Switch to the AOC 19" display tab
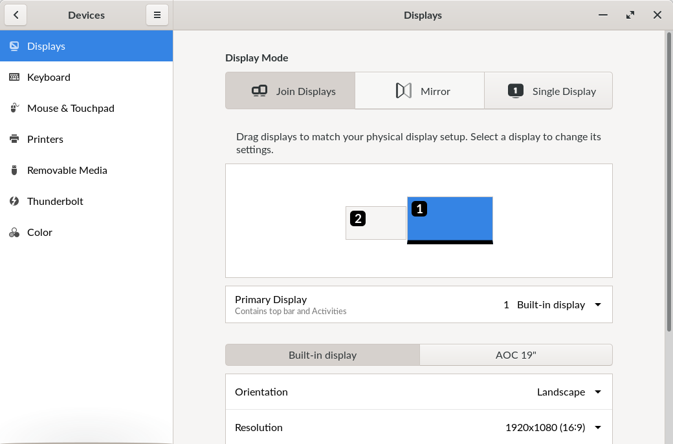The width and height of the screenshot is (673, 444). (516, 355)
